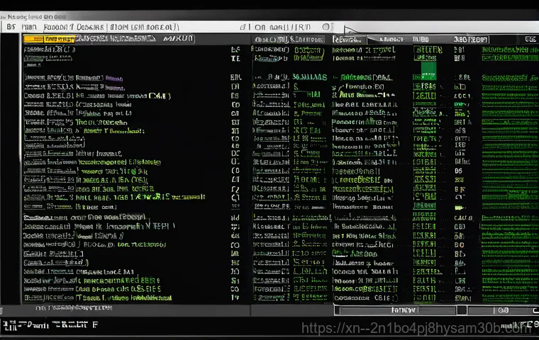Click the status bar text at the window bottom

coord(50,327)
